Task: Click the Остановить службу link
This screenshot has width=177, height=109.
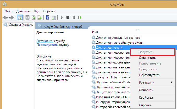Action: pyautogui.click(x=45, y=41)
